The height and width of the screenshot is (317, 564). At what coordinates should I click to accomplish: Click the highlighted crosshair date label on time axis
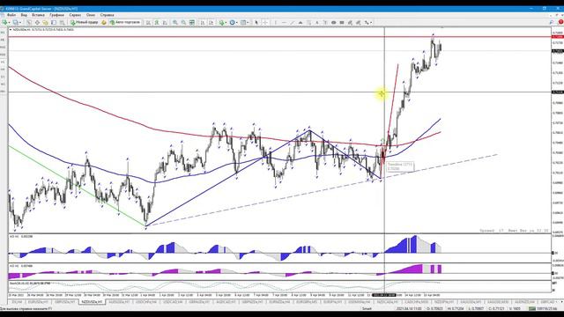click(x=384, y=295)
